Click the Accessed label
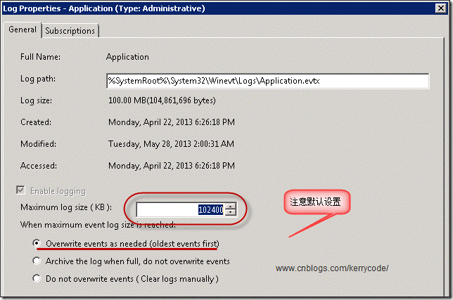 [x=39, y=166]
